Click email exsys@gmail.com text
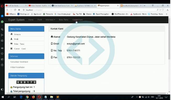This screenshot has width=171, height=100. pos(76,44)
